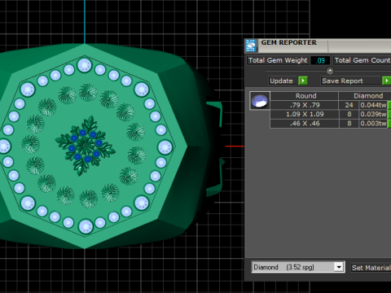Click the green arrow beside Save Report
Screen dimensions: 391x293
click(386, 81)
